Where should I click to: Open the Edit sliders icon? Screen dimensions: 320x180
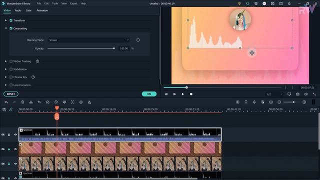89,102
